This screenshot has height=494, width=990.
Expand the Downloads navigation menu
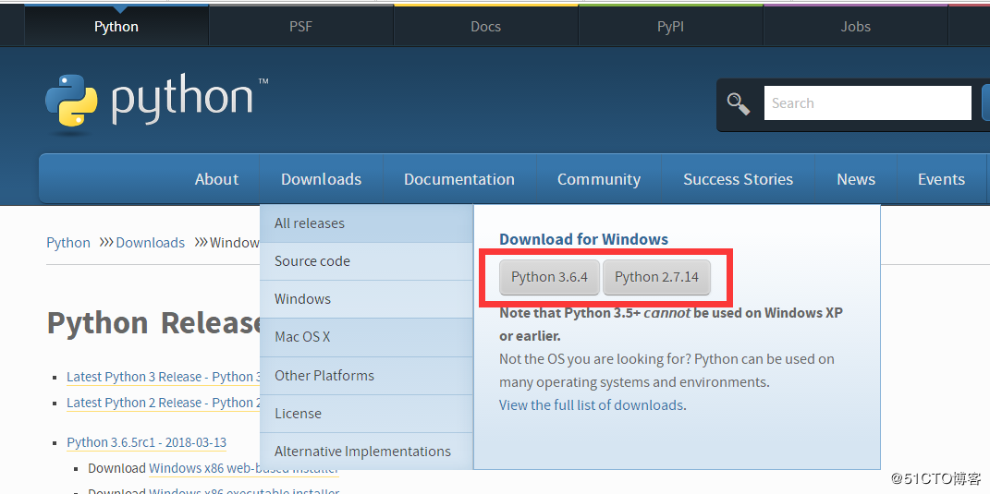pos(321,179)
